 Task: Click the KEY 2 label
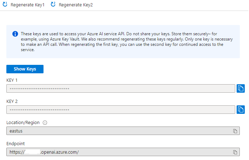[x=12, y=101]
